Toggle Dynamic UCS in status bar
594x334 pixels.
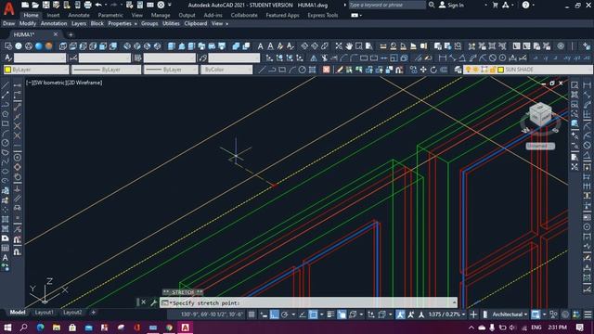[x=371, y=315]
